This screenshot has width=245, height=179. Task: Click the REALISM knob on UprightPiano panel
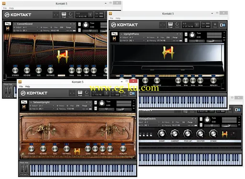pos(213,80)
